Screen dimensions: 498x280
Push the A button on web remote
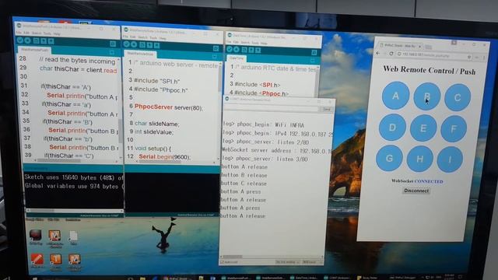tap(395, 95)
